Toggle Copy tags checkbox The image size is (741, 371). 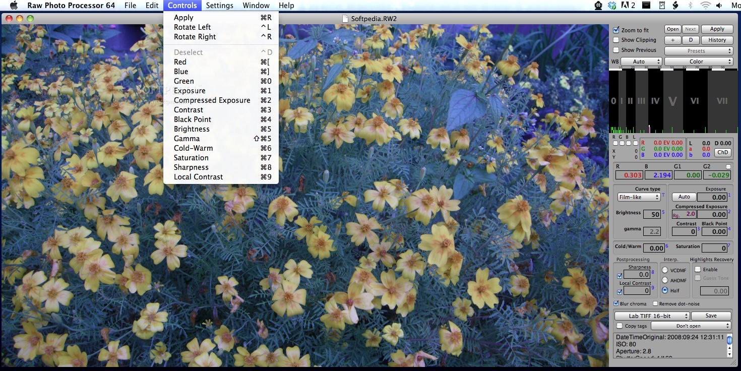coord(620,326)
